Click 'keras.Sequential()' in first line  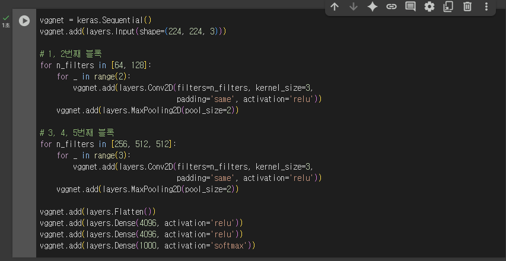[114, 20]
